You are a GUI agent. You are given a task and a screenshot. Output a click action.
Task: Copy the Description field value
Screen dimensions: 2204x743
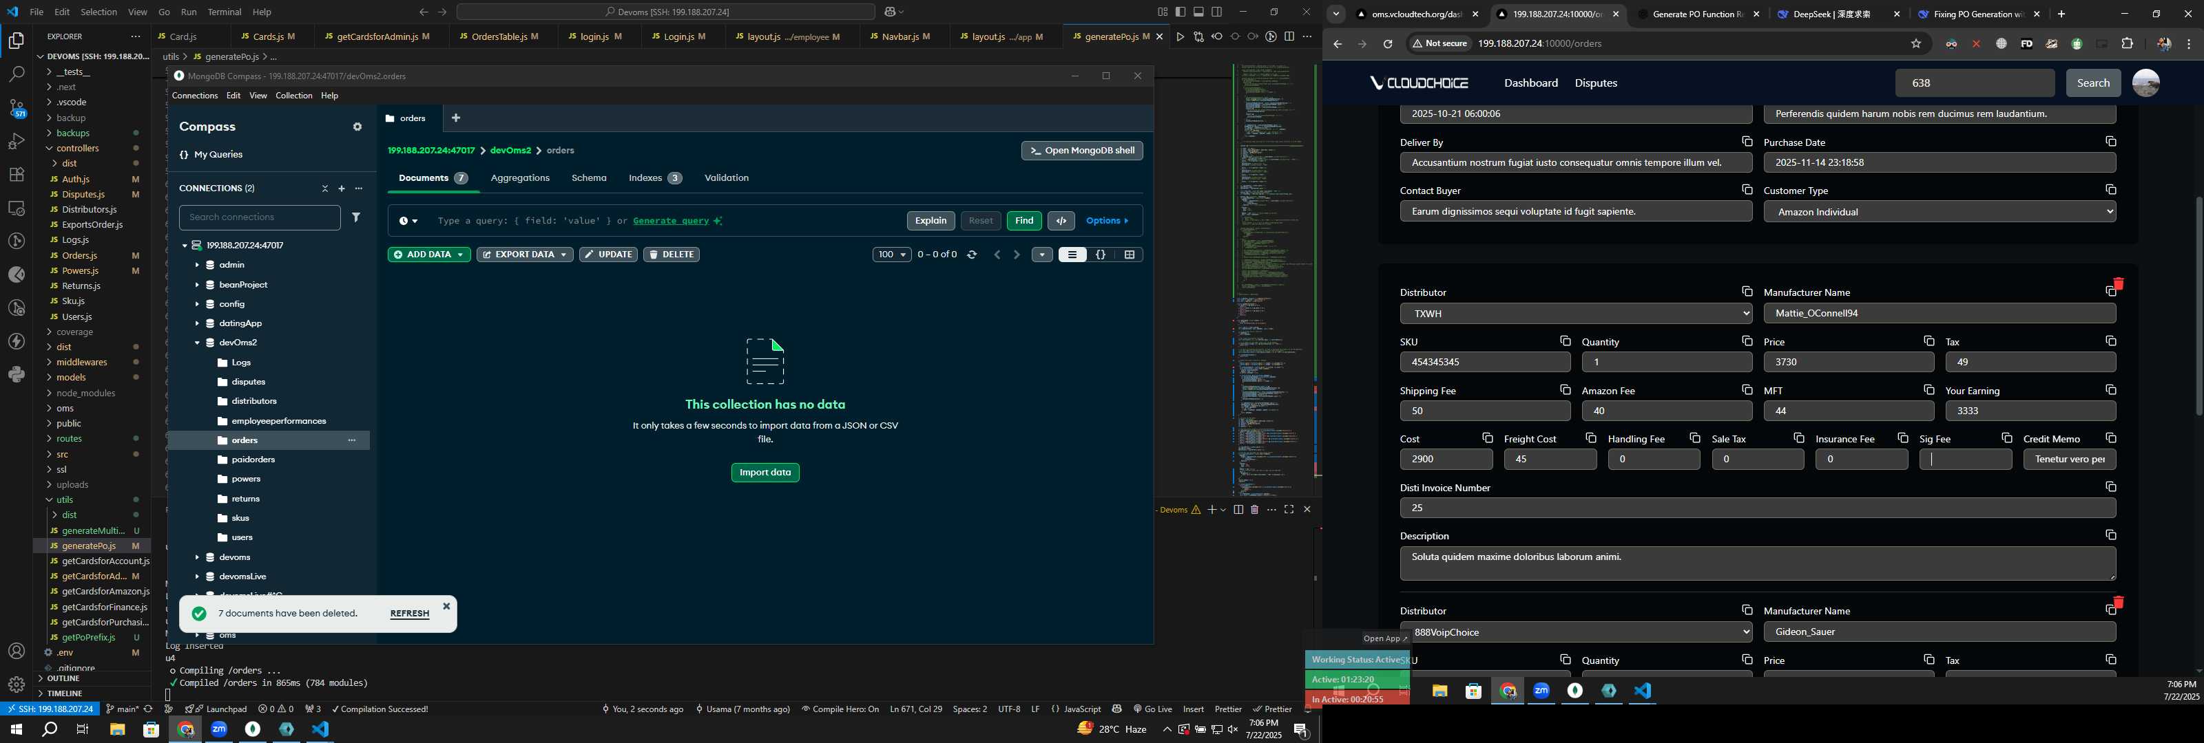click(x=2111, y=535)
